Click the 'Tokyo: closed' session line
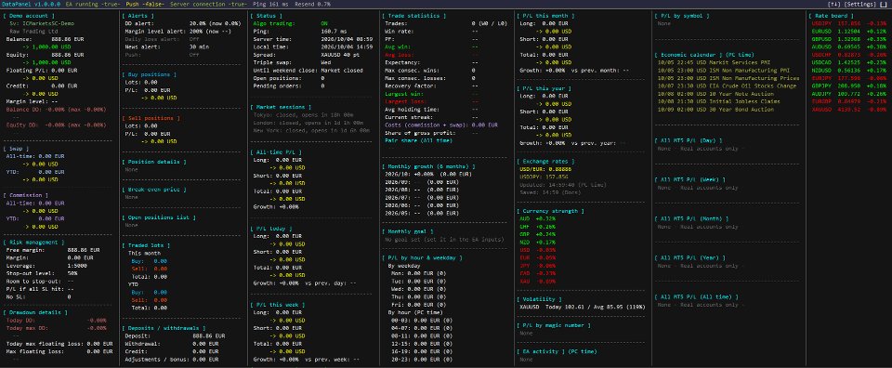The image size is (892, 368). 302,115
